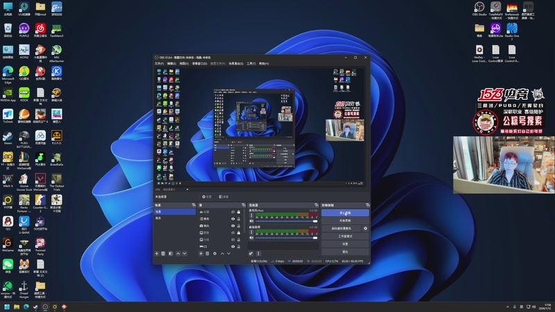The width and height of the screenshot is (555, 312).
Task: Click the Steam icon in the taskbar
Action: tap(35, 306)
